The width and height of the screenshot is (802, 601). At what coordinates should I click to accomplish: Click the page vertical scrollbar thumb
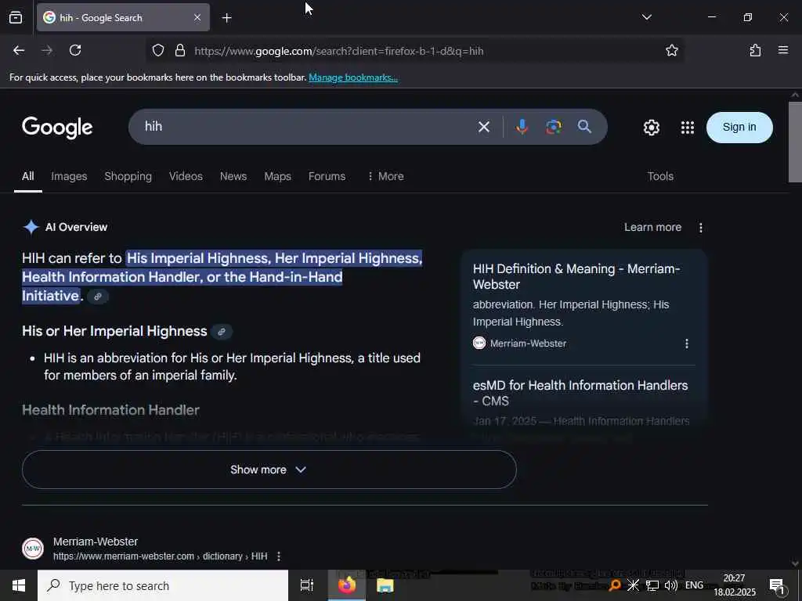click(x=795, y=142)
